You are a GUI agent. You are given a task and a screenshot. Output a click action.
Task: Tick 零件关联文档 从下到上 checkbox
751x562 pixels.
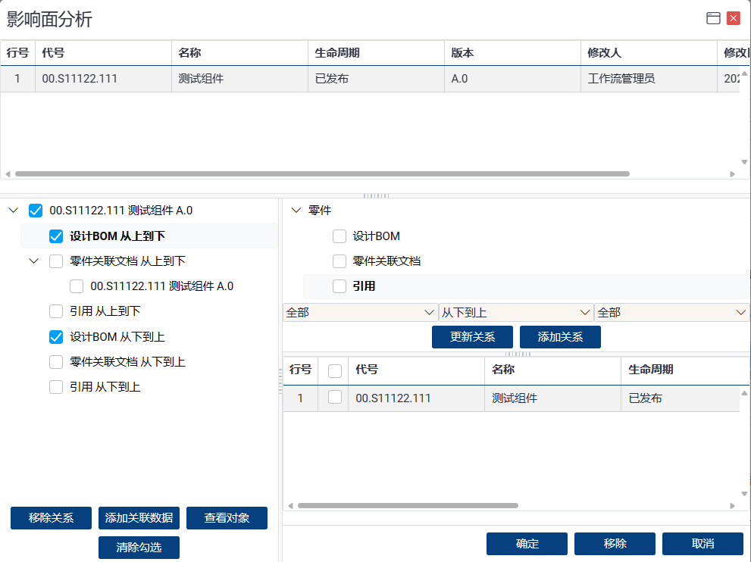[56, 362]
